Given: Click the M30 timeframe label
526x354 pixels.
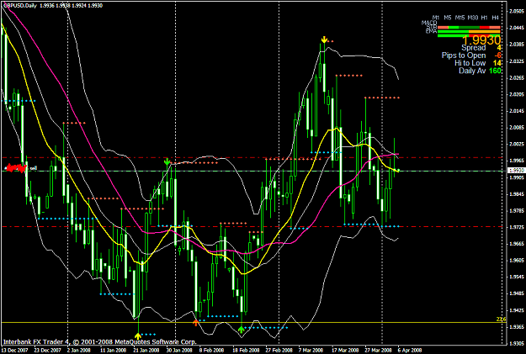Looking at the screenshot, I should (x=473, y=18).
